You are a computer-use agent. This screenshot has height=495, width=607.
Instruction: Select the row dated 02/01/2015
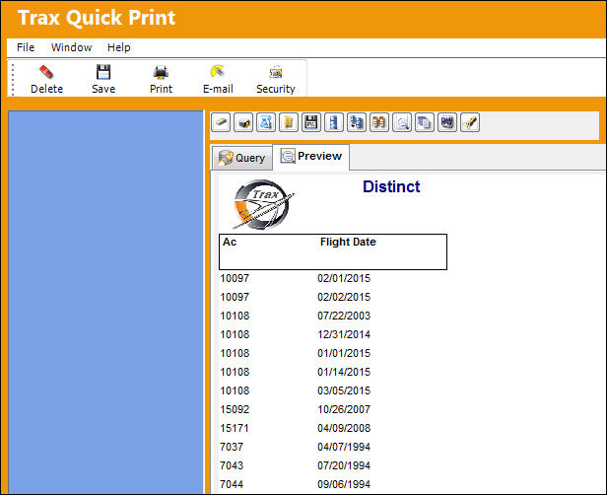(x=295, y=278)
